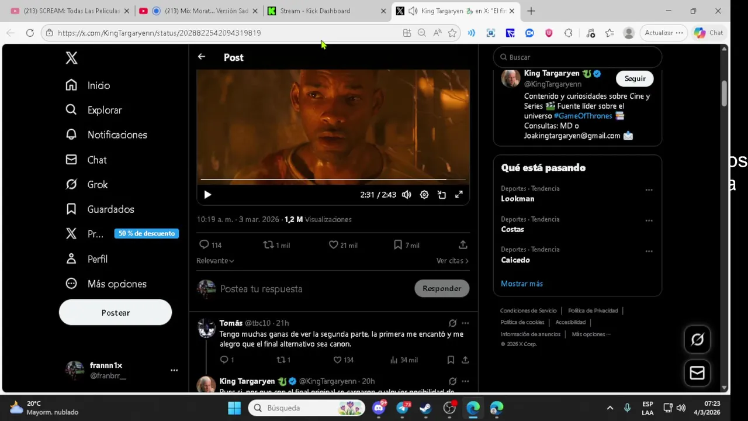The image size is (748, 421).
Task: Open a new browser tab
Action: click(531, 11)
